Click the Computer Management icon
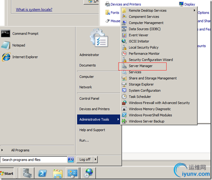This screenshot has height=180, width=212. pos(124,23)
